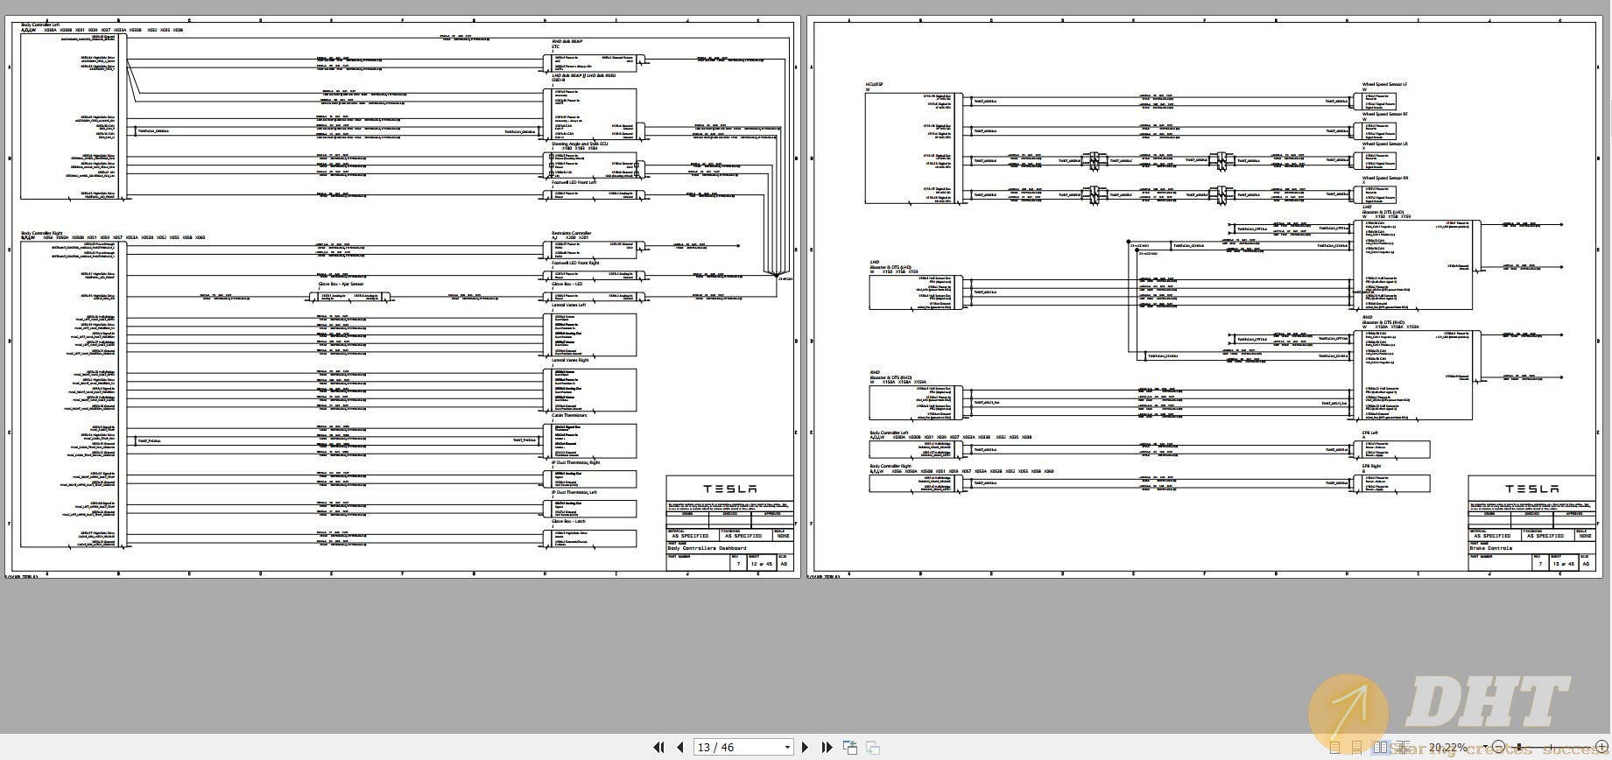
Task: Click the Lateral Vanes Right label
Action: tap(570, 360)
